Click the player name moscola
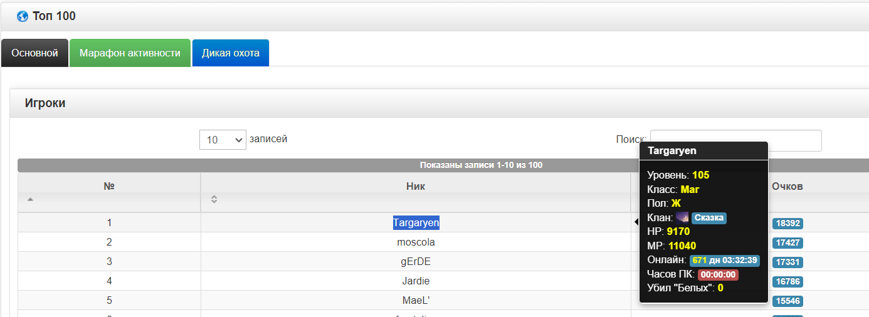 416,242
